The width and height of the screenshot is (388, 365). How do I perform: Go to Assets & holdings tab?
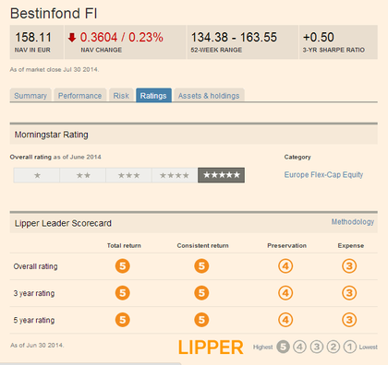point(209,96)
